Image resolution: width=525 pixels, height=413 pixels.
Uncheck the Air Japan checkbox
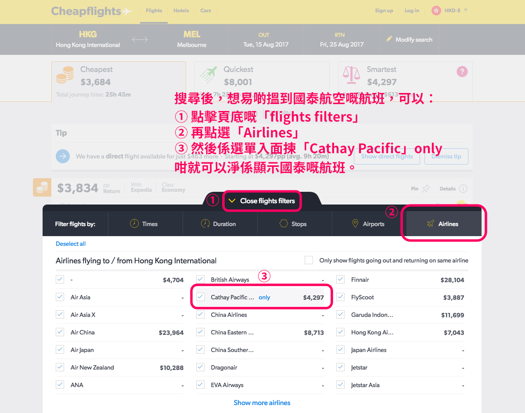pos(60,350)
